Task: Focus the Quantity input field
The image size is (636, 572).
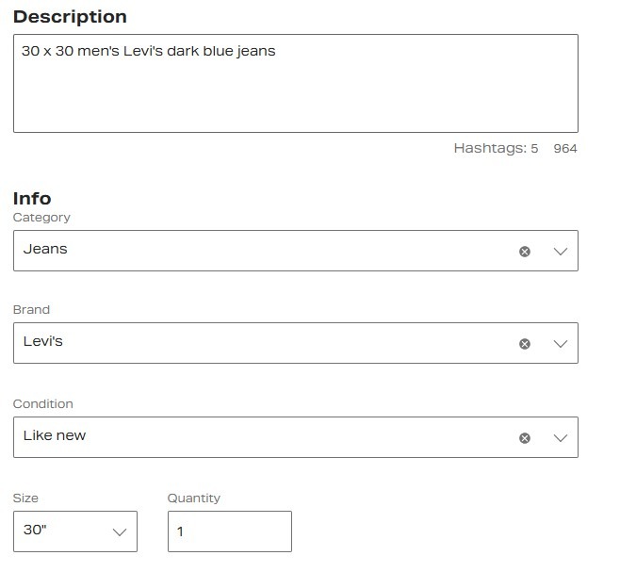Action: click(x=229, y=531)
